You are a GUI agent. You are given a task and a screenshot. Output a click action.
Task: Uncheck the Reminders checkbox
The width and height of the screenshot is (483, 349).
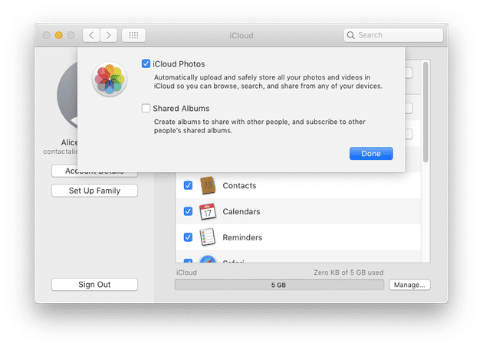point(188,237)
